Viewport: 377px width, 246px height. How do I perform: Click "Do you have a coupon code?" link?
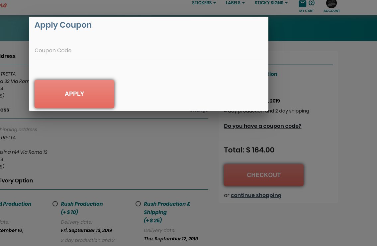pyautogui.click(x=262, y=126)
